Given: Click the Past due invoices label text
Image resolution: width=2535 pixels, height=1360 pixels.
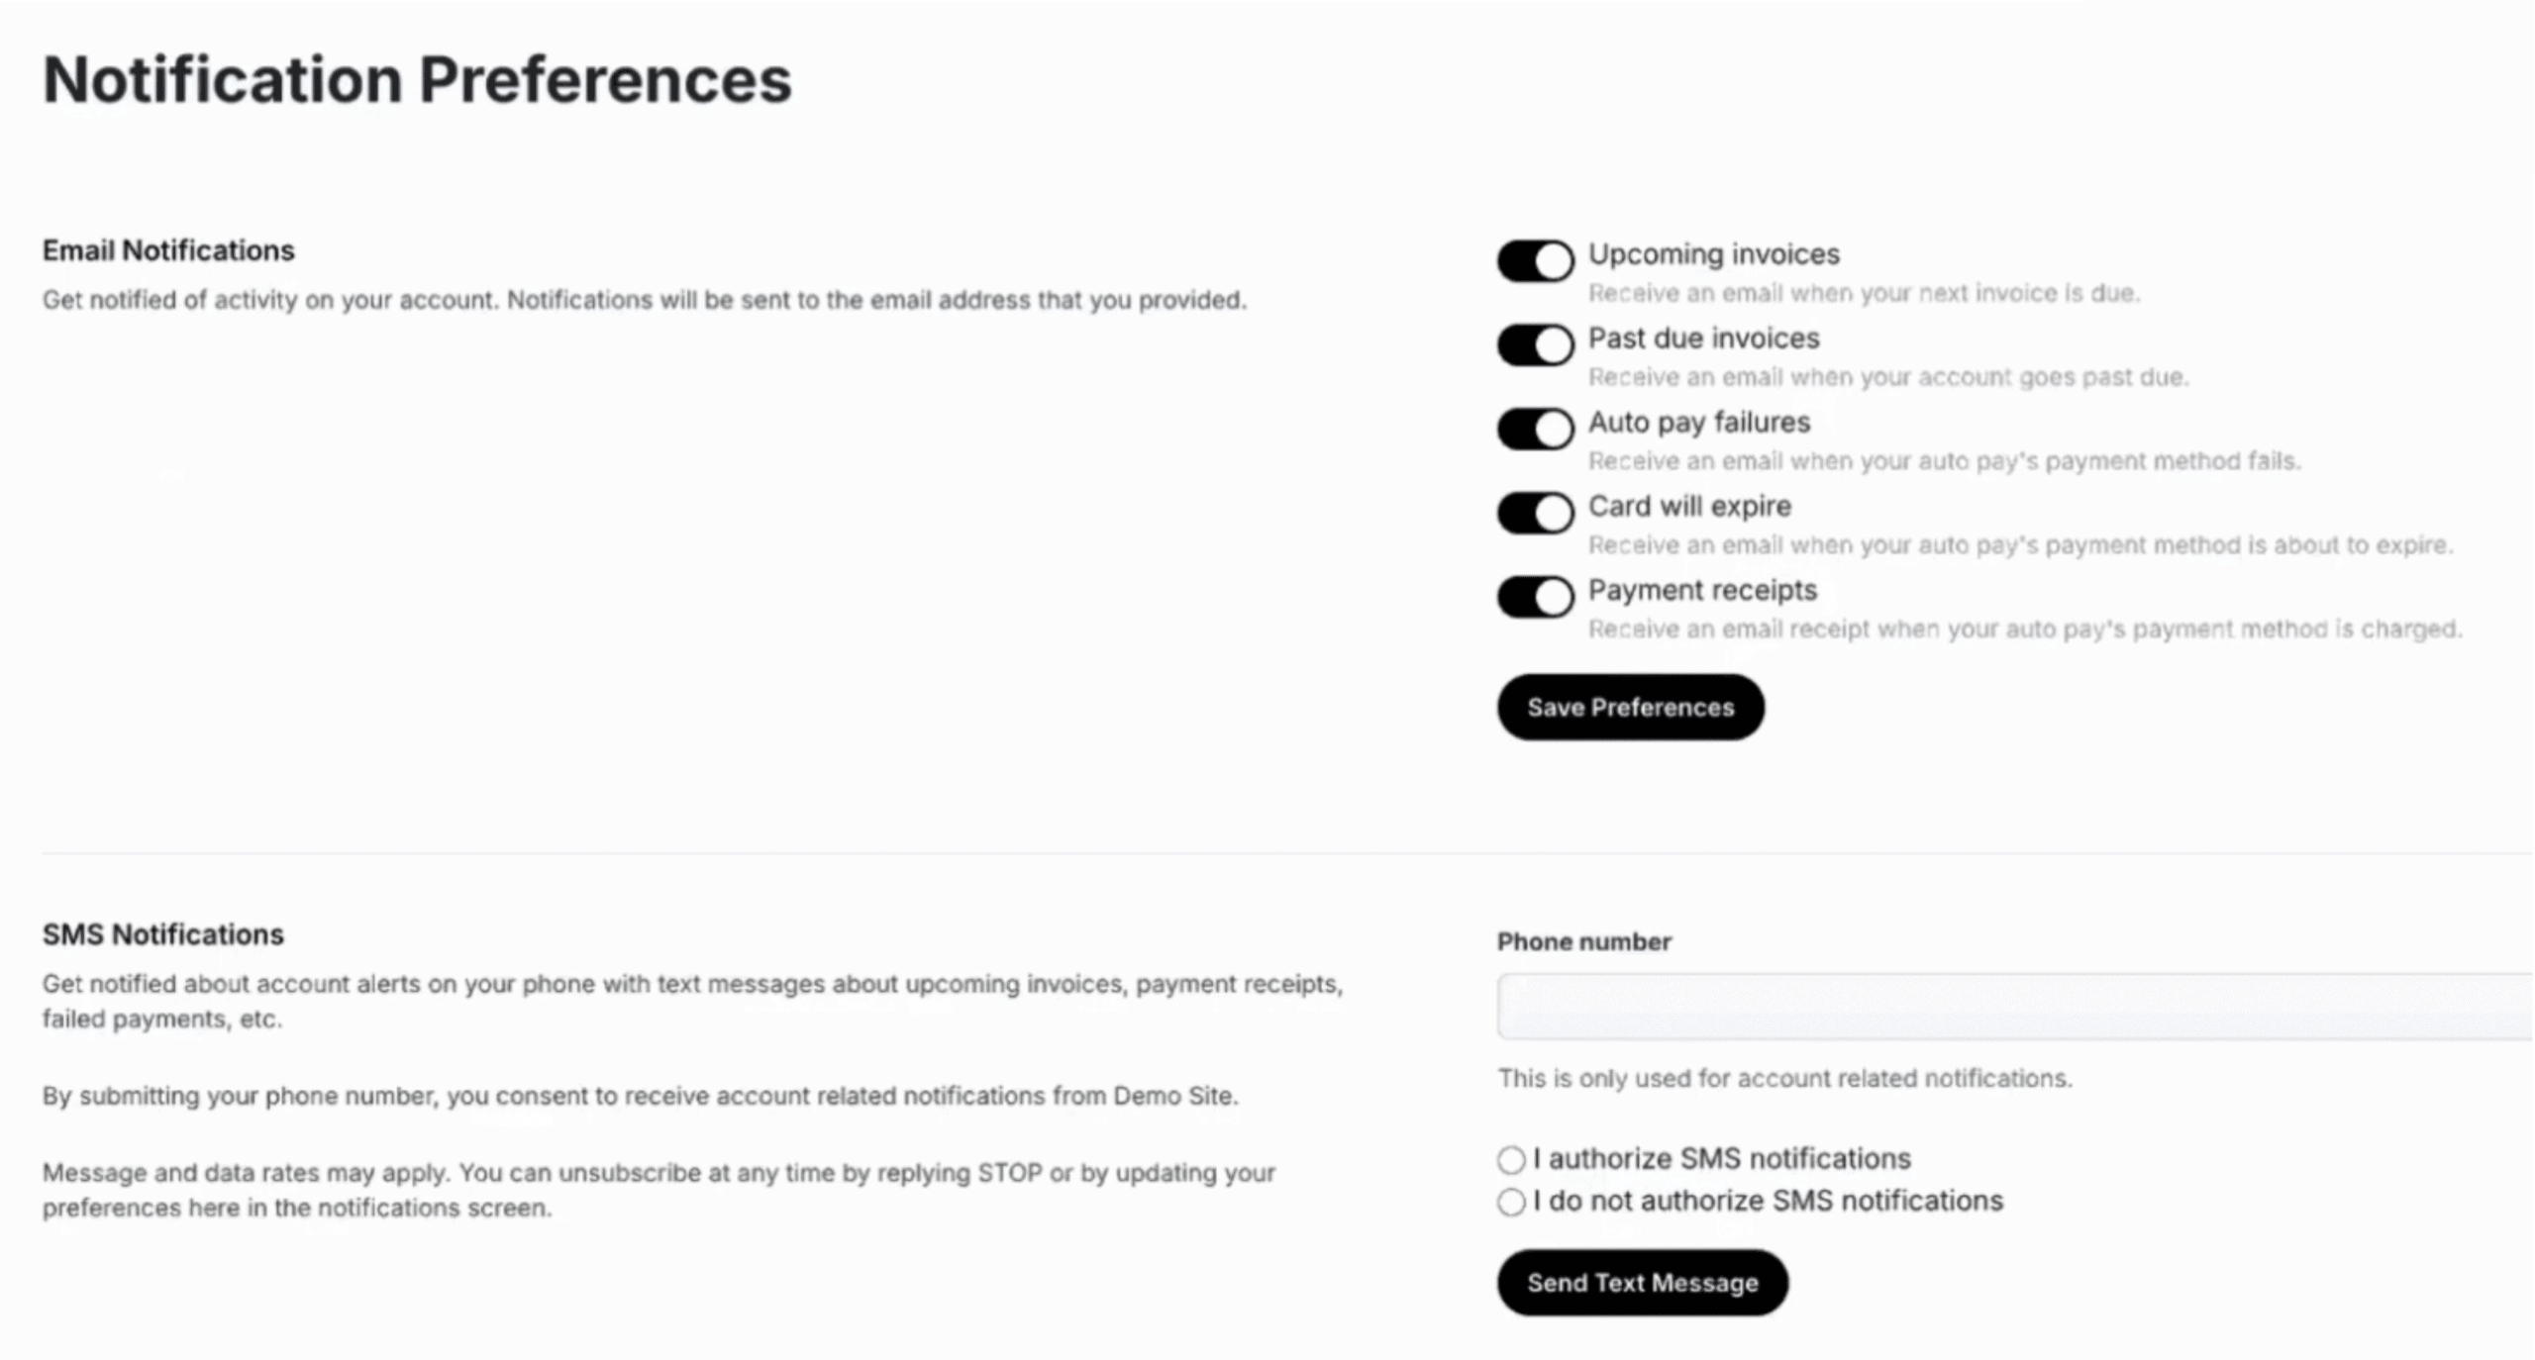Looking at the screenshot, I should (1703, 339).
